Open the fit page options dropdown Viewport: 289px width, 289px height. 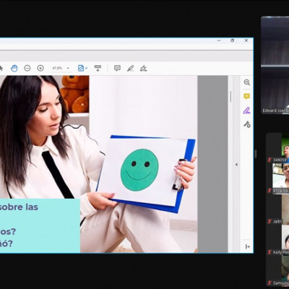[x=82, y=69]
